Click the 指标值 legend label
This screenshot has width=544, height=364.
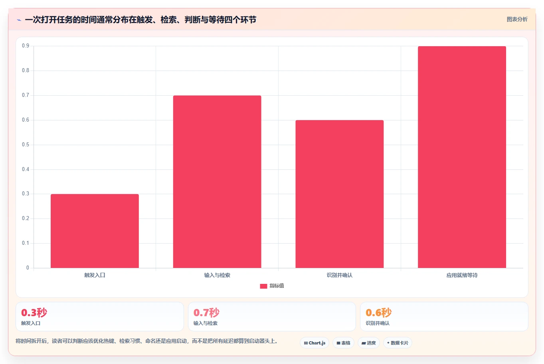277,286
